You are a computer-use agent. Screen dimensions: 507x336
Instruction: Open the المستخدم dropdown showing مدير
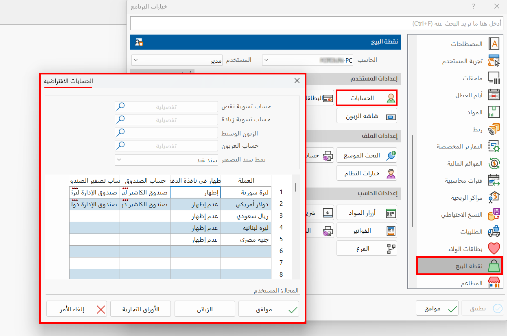[177, 60]
